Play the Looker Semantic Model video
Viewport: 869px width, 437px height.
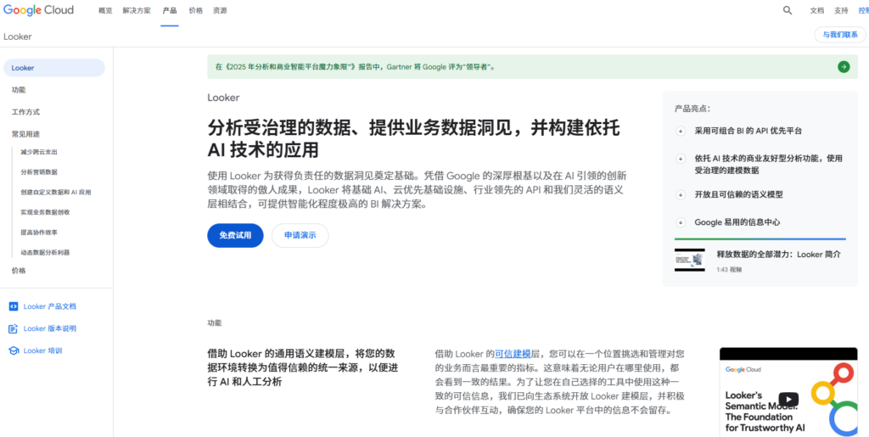tap(788, 399)
